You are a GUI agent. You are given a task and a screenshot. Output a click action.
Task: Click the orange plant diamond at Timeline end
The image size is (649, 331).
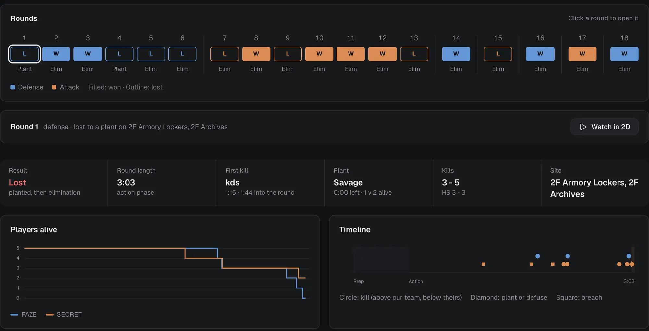coord(632,264)
